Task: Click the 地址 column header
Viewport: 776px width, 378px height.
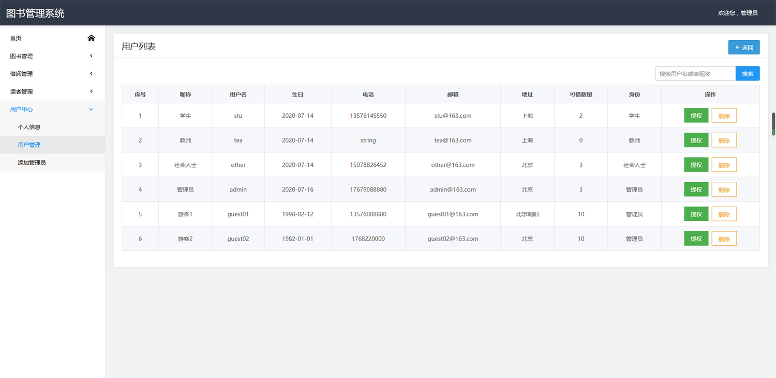Action: coord(527,94)
